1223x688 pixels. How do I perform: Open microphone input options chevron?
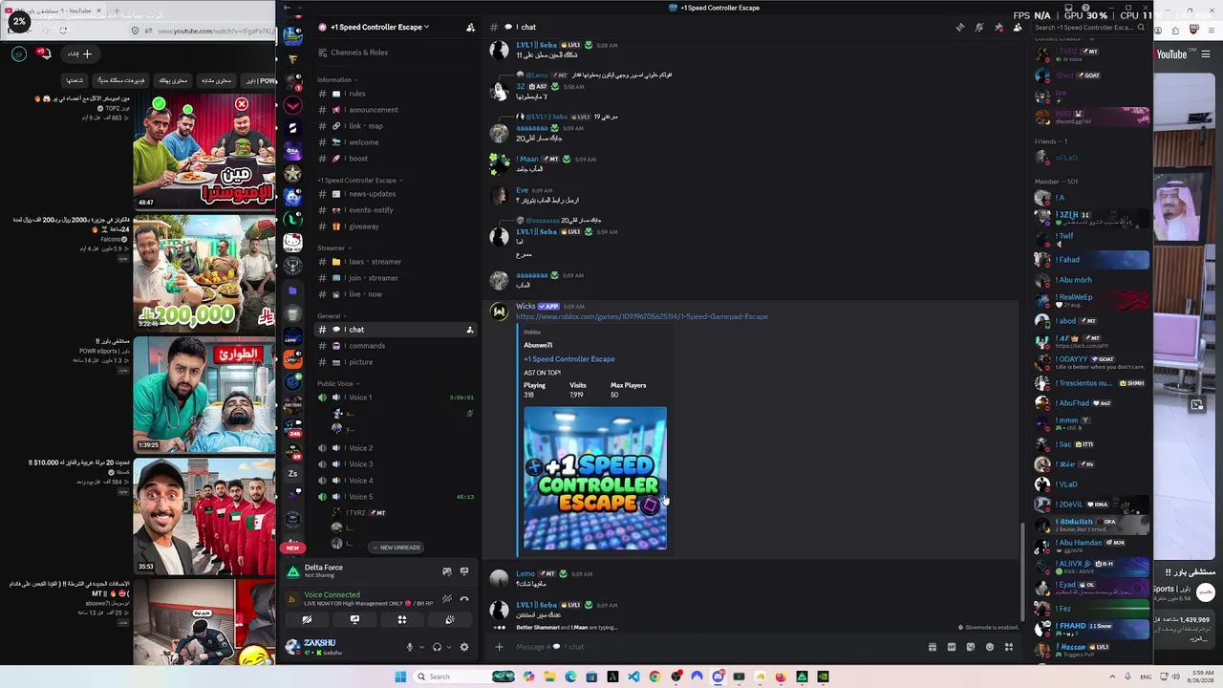421,647
